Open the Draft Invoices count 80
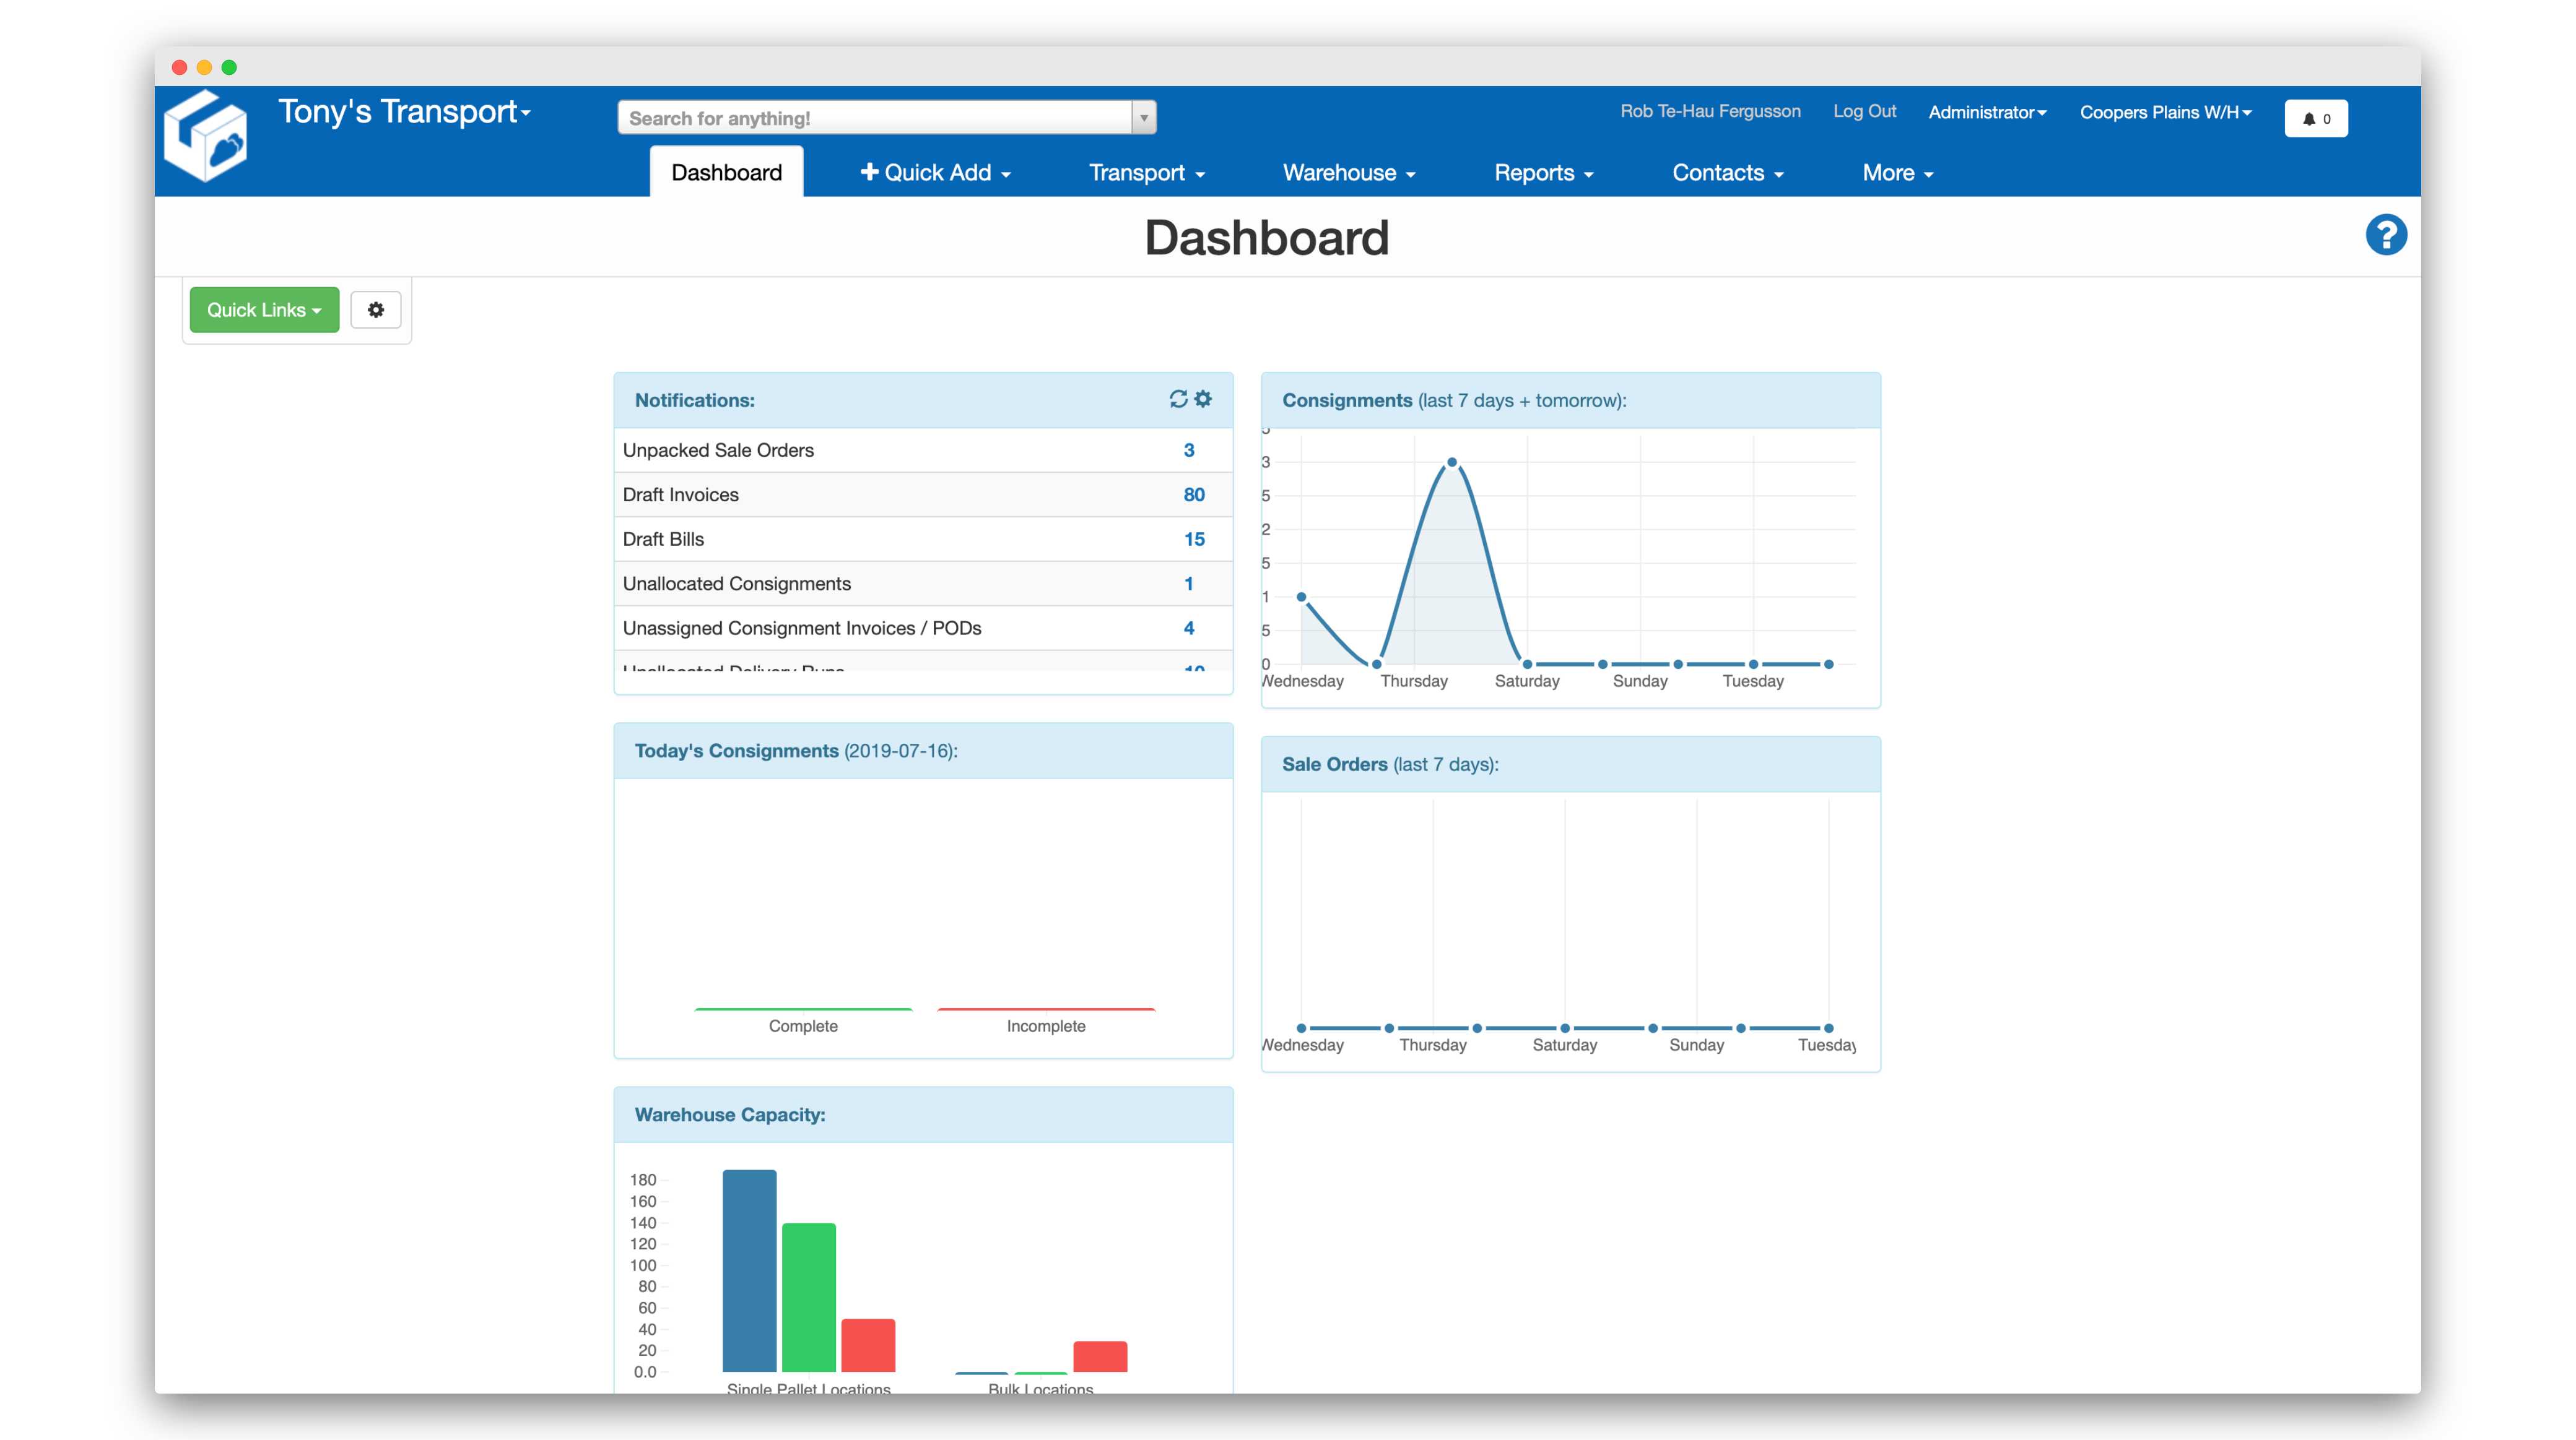2576x1440 pixels. (x=1193, y=494)
